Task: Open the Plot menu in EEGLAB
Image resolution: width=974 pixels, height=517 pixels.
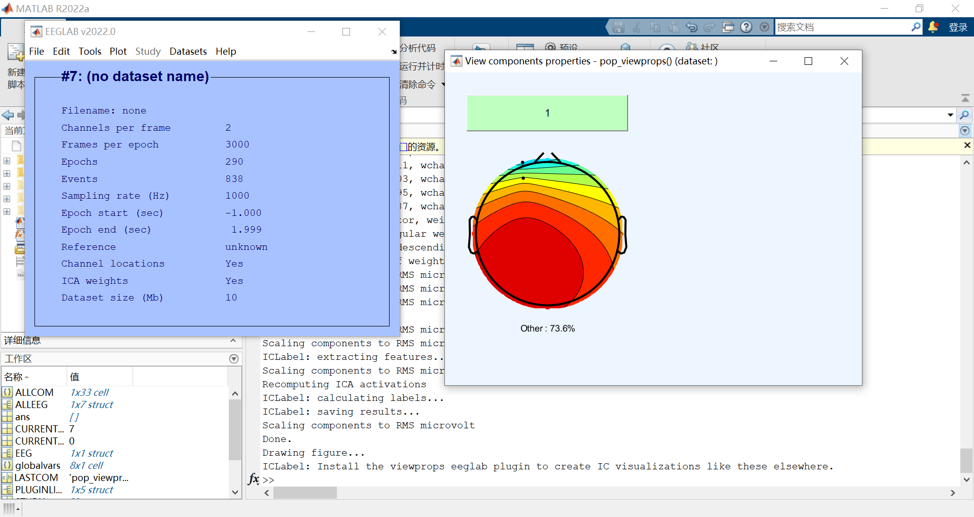Action: pos(118,51)
